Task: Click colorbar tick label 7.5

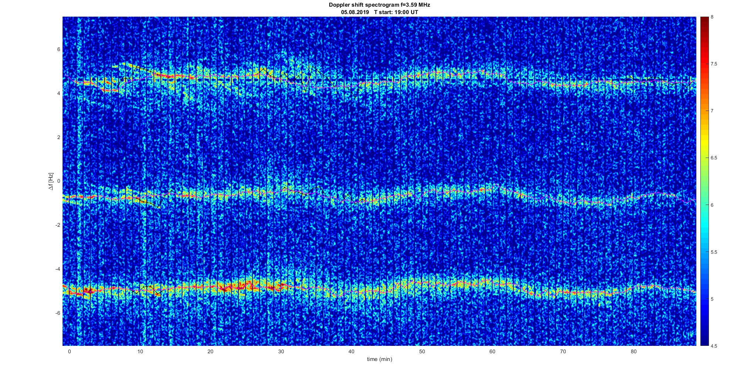Action: click(x=714, y=64)
